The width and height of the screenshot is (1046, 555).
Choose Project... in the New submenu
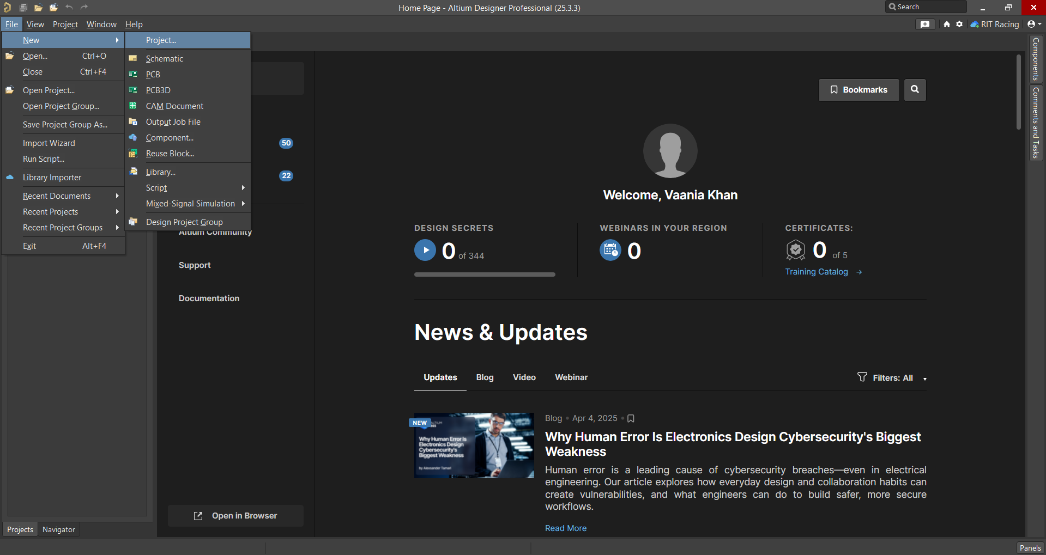(188, 40)
